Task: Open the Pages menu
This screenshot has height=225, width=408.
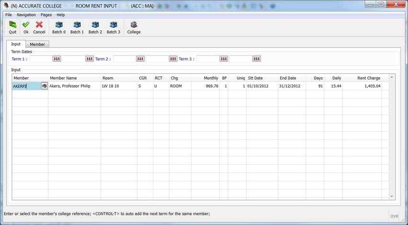Action: pyautogui.click(x=46, y=15)
